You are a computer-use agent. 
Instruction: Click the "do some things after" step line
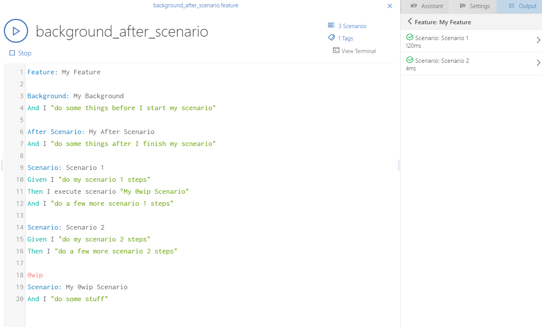(122, 144)
